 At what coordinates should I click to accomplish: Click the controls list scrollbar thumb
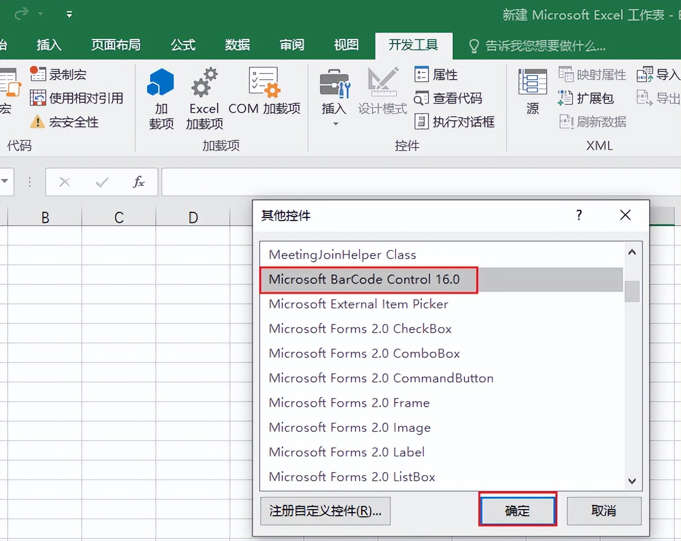point(632,292)
